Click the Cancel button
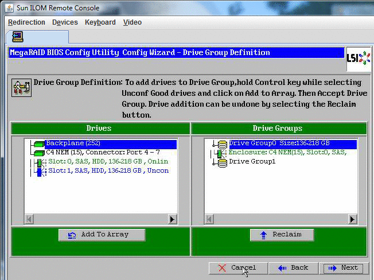This screenshot has height=280, width=374. point(238,269)
